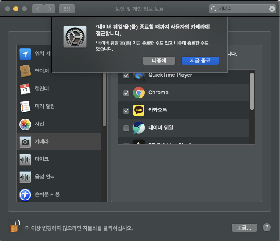280x241 pixels.
Task: Select the 카메라 camera icon in the sidebar
Action: click(25, 142)
